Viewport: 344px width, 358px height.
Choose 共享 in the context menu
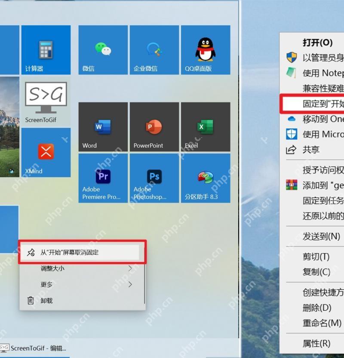[312, 150]
